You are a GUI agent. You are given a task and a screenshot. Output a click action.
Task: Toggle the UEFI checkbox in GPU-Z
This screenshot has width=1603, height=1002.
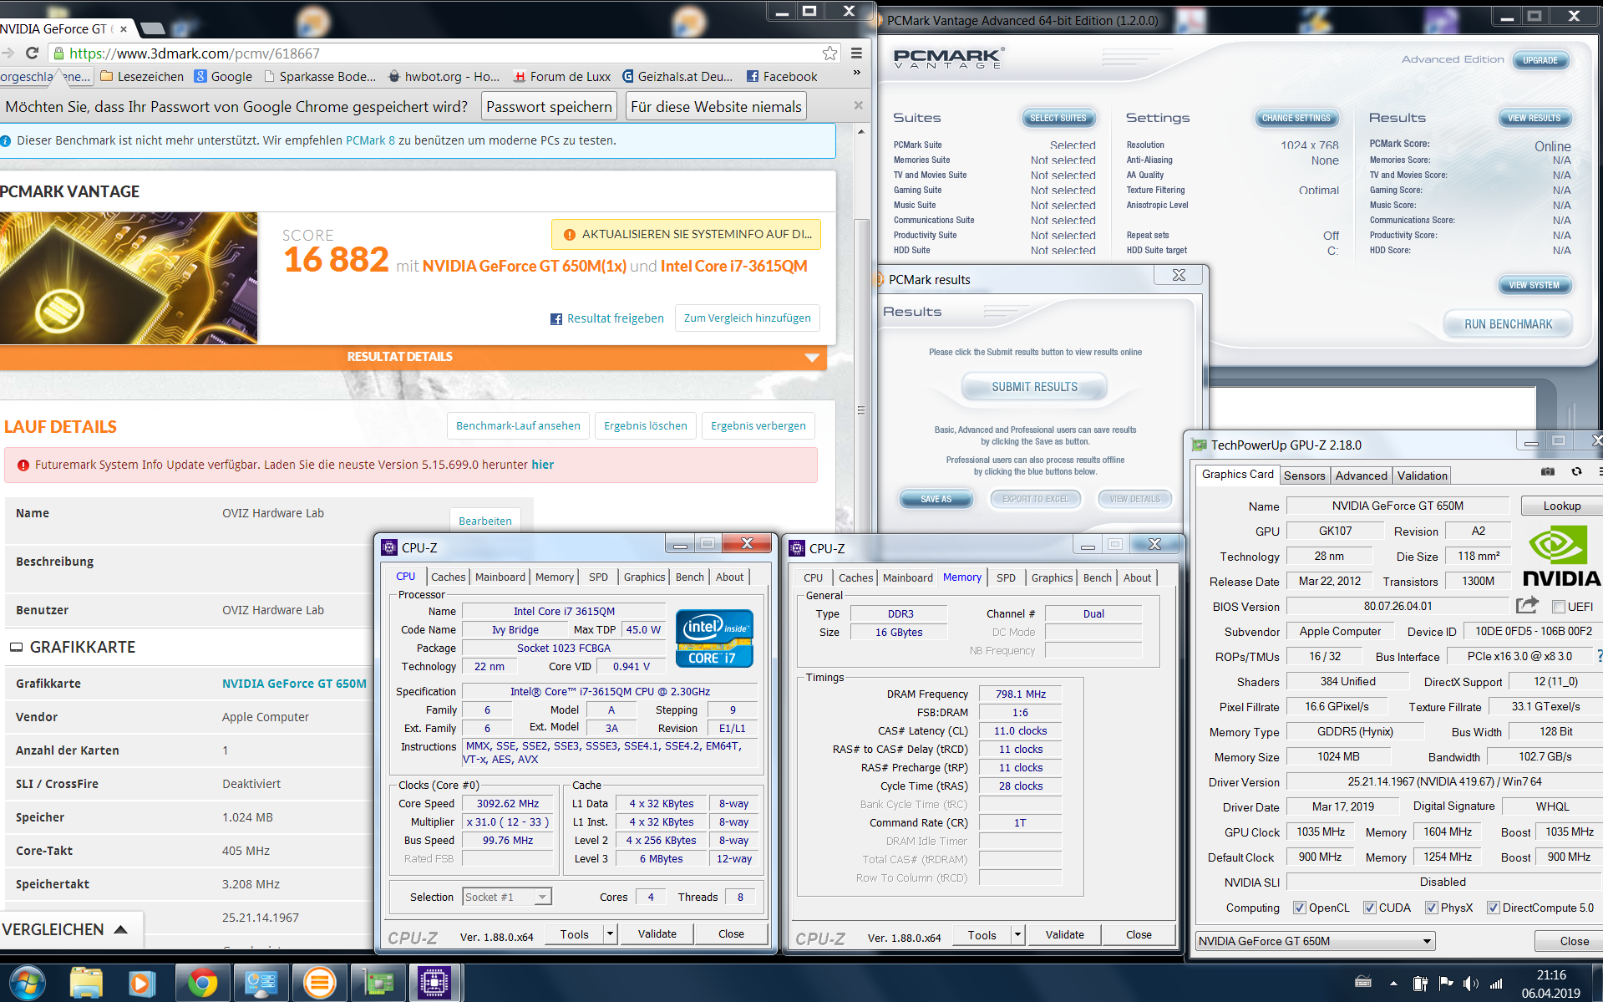1558,607
